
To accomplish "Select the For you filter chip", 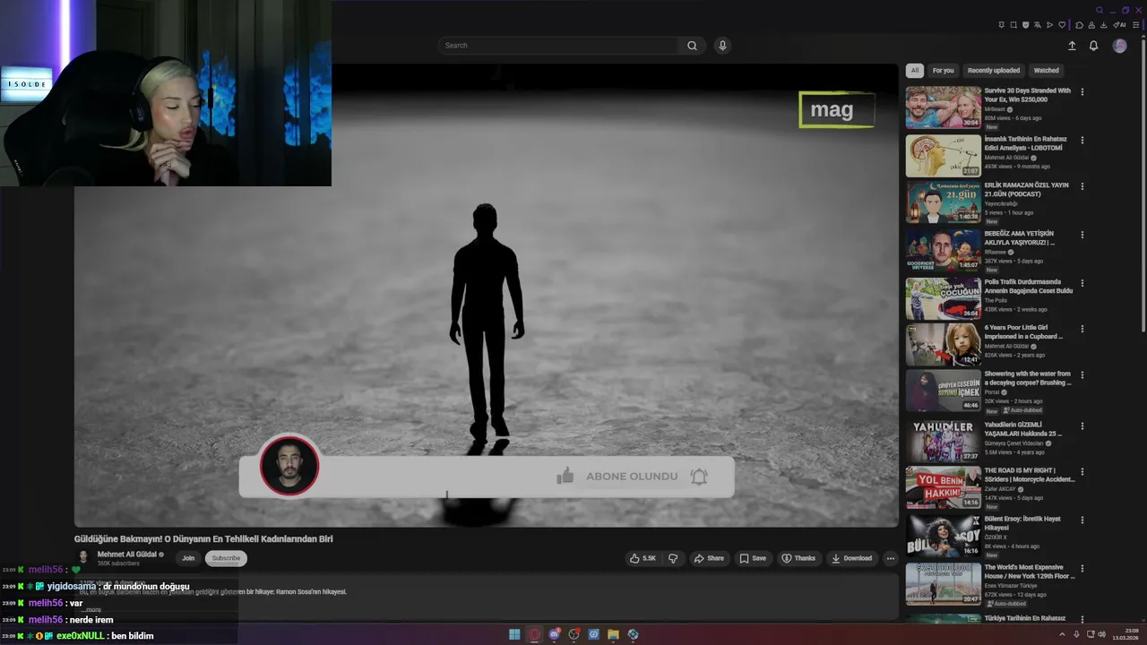I will click(x=943, y=70).
